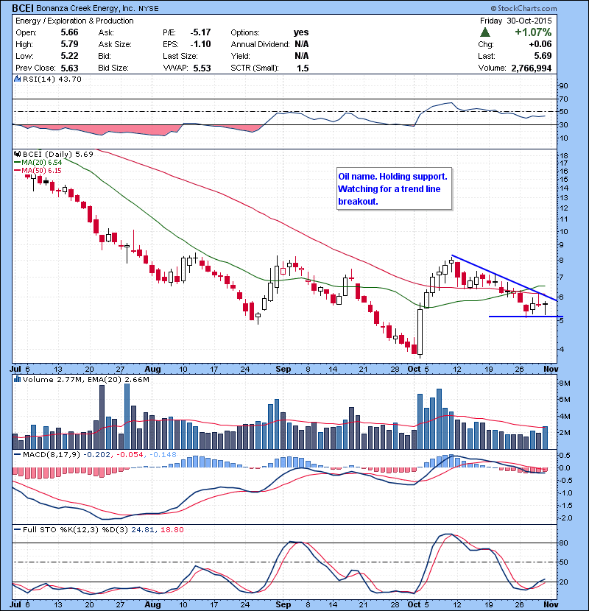Click the SCTR (Small) value 1.5
Image resolution: width=589 pixels, height=611 pixels.
tap(303, 68)
